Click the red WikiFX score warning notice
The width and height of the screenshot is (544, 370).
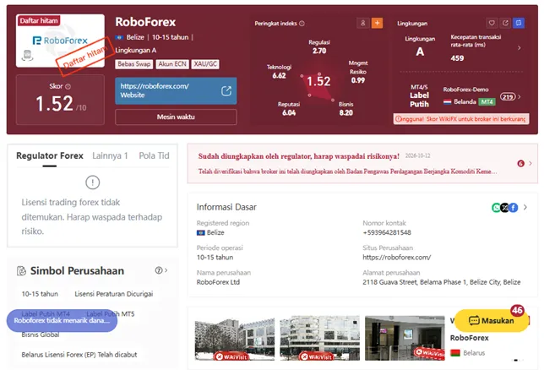tap(461, 119)
